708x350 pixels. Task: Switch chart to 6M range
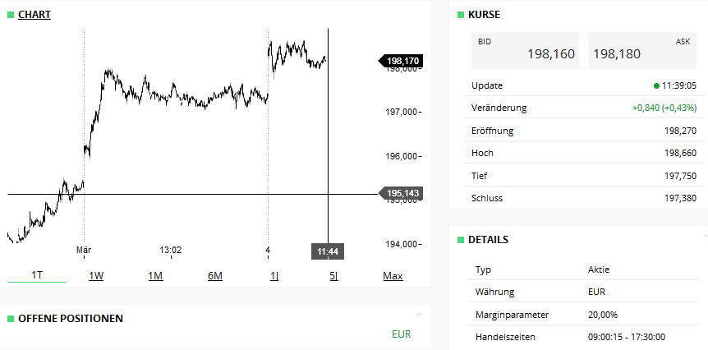tap(215, 275)
